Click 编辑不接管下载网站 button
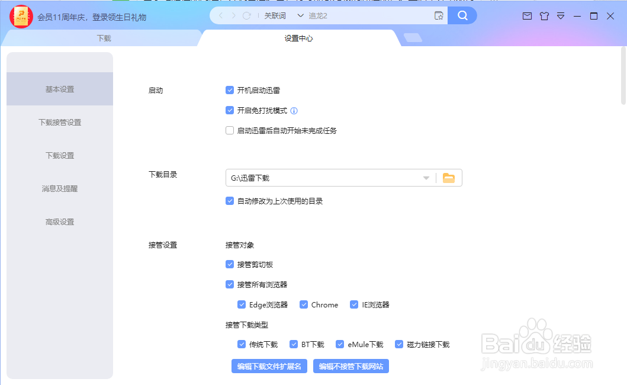The width and height of the screenshot is (627, 385). point(351,366)
